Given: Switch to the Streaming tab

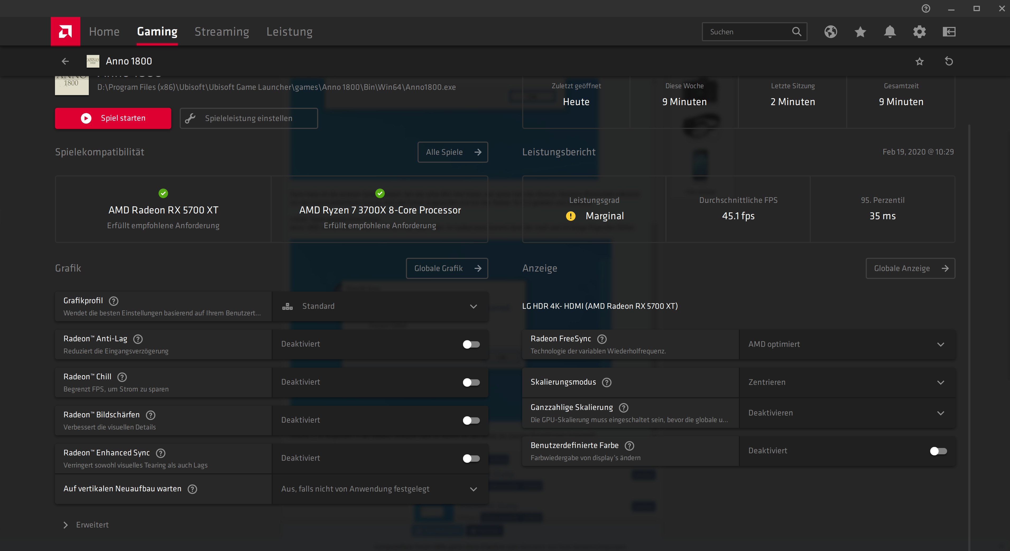Looking at the screenshot, I should point(221,32).
